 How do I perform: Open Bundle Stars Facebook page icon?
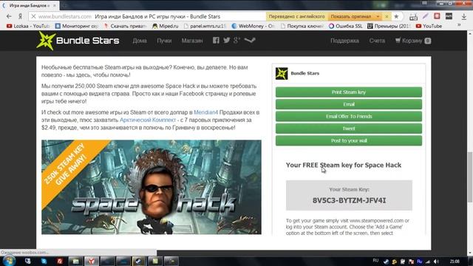point(216,40)
